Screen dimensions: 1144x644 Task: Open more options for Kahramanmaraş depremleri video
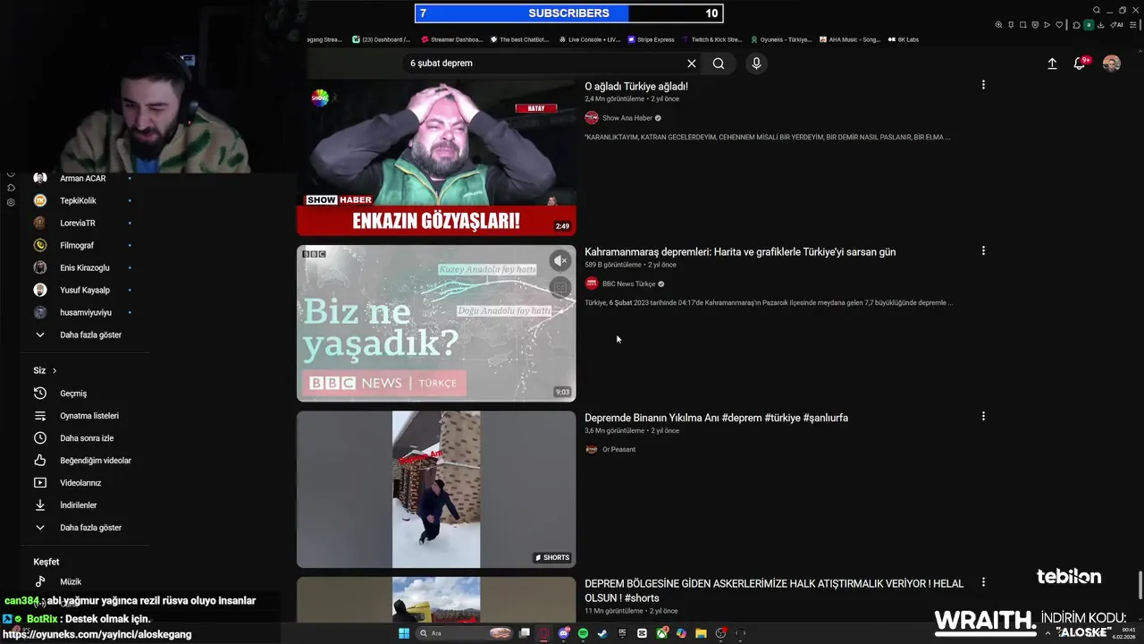pyautogui.click(x=983, y=250)
